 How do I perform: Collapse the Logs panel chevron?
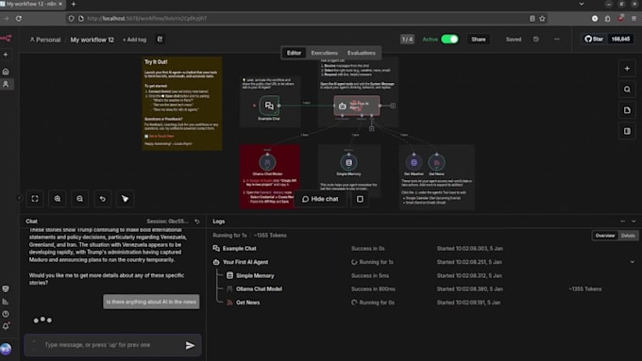(634, 222)
